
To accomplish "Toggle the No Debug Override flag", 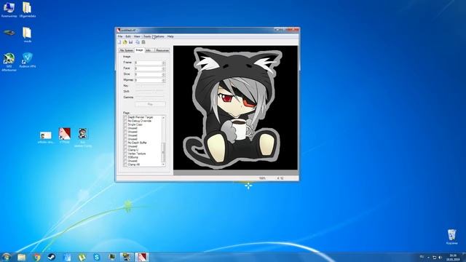I will (125, 121).
